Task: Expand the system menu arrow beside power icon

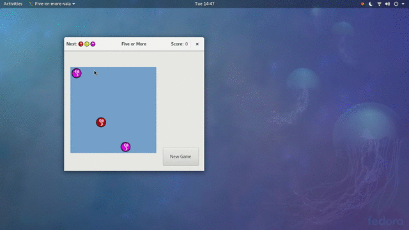Action: tap(403, 4)
